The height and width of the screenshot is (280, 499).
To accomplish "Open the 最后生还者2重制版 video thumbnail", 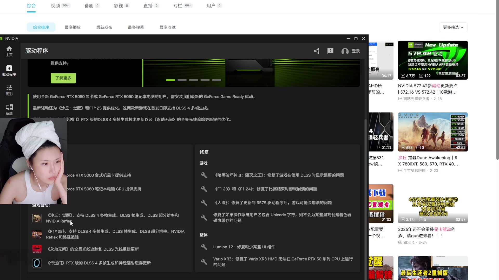I will click(433, 268).
